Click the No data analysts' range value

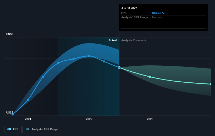pyautogui.click(x=157, y=18)
